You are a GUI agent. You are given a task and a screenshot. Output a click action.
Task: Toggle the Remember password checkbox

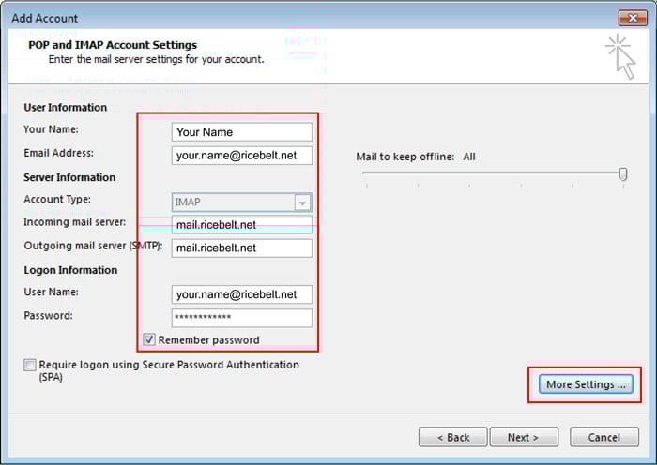(x=149, y=339)
